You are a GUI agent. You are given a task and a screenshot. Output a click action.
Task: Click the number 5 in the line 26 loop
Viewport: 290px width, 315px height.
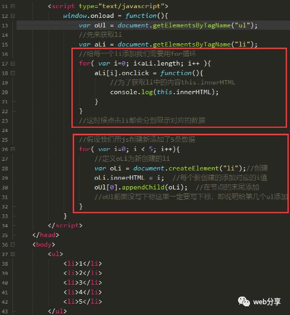(151, 149)
